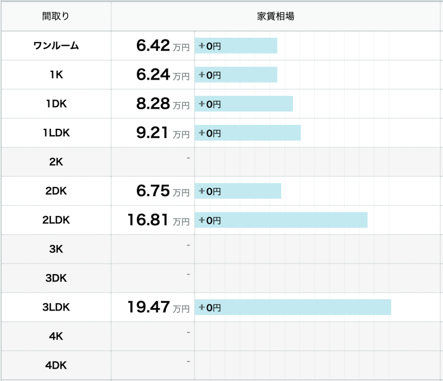Viewport: 443px width, 381px height.
Task: Click the 4DK row label
Action: 56,365
